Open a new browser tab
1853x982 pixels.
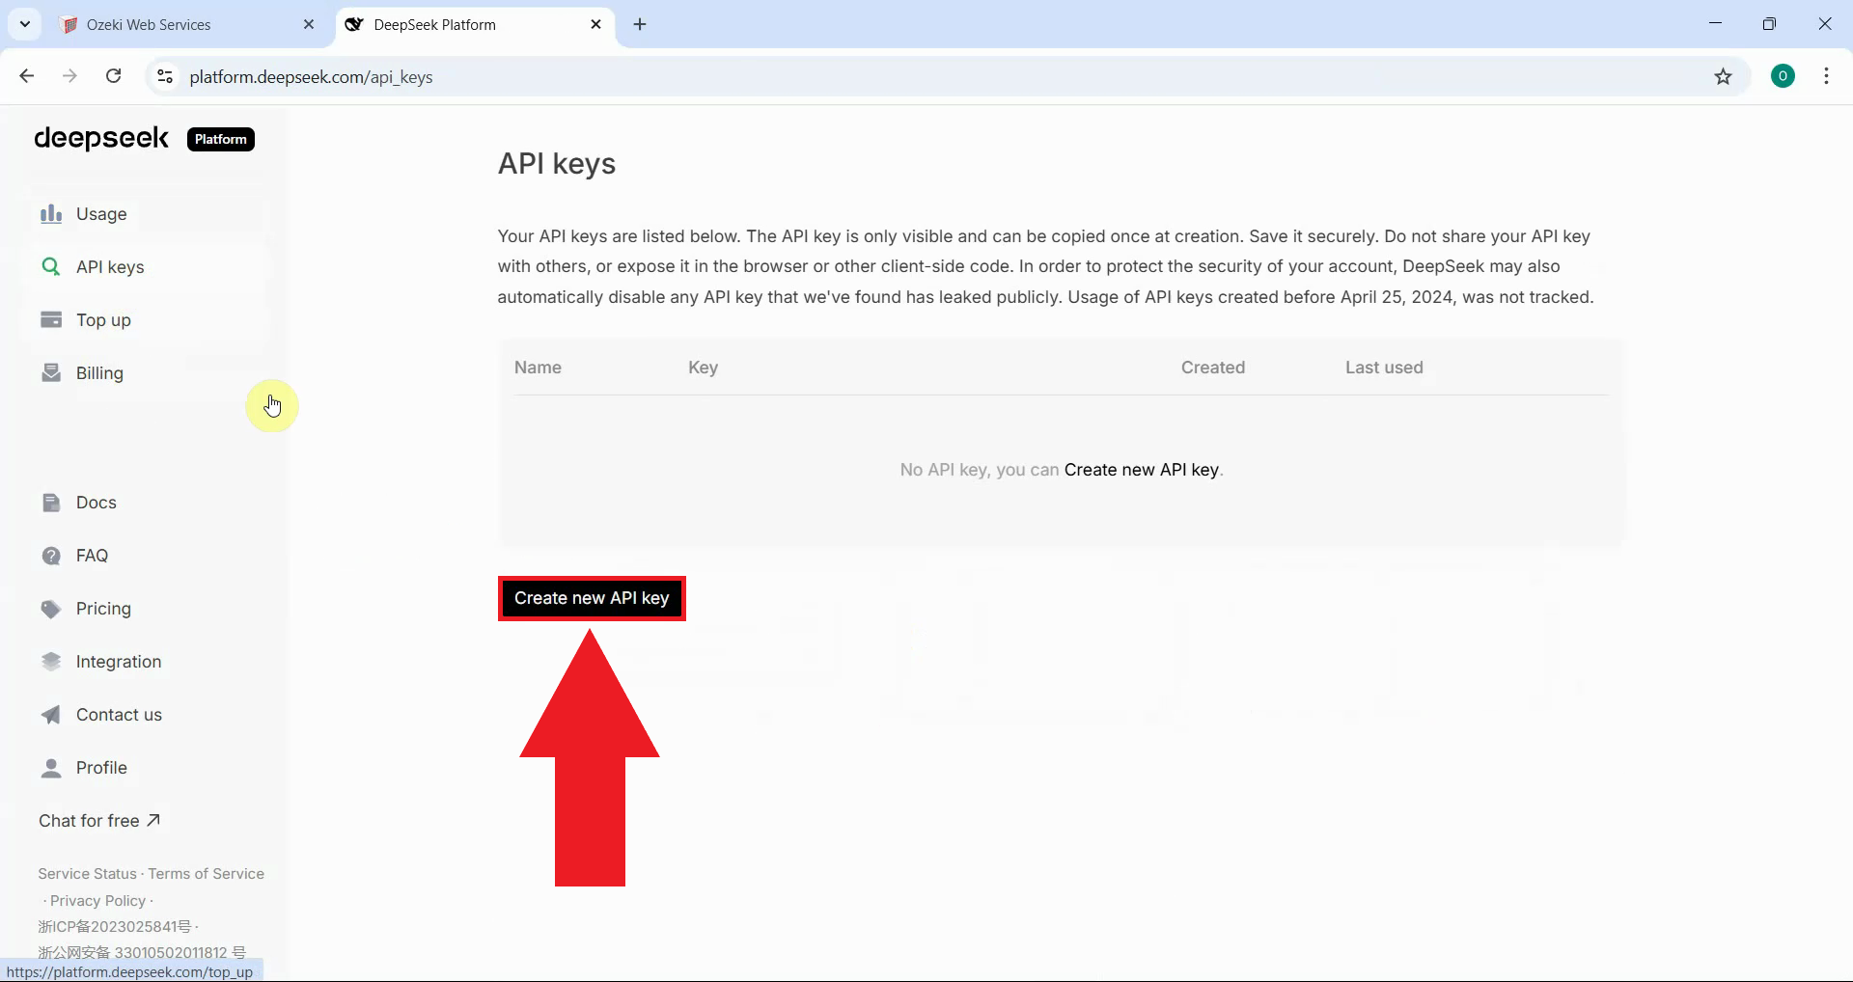pos(640,25)
